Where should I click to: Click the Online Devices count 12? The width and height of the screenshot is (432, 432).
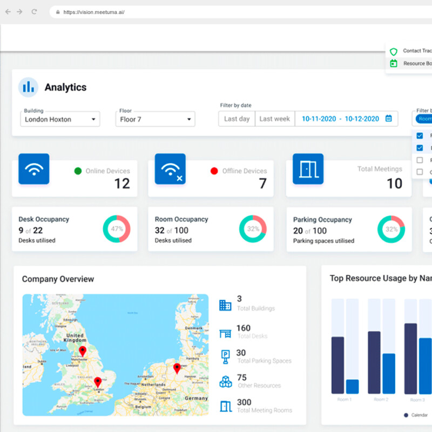point(122,184)
